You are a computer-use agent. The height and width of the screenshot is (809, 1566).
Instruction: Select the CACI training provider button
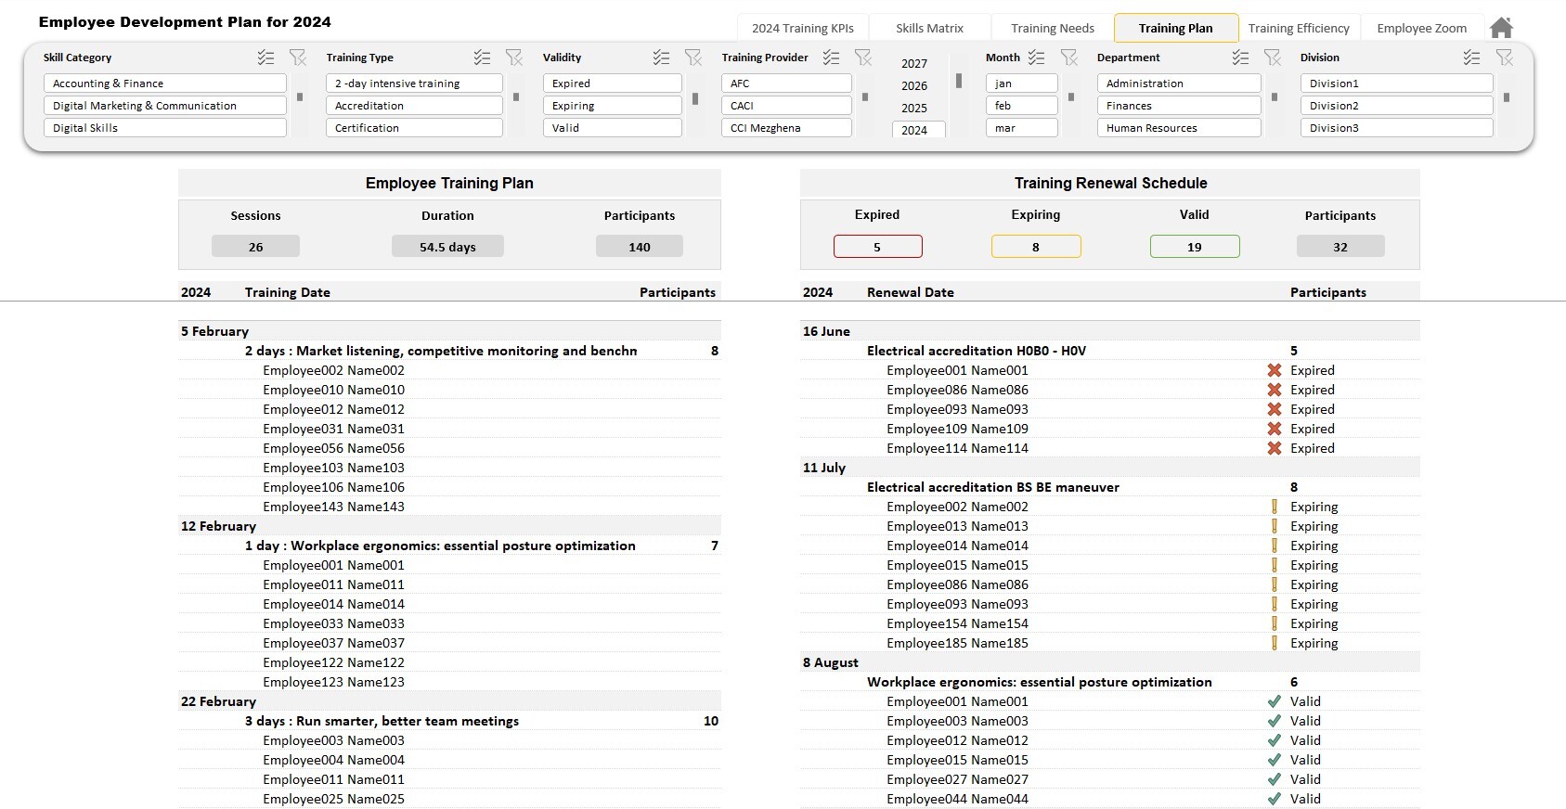click(786, 106)
